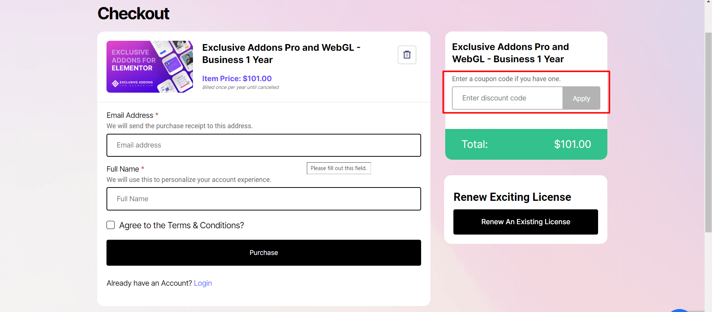This screenshot has width=712, height=312.
Task: Open the chat widget at bottom right
Action: pos(680,311)
